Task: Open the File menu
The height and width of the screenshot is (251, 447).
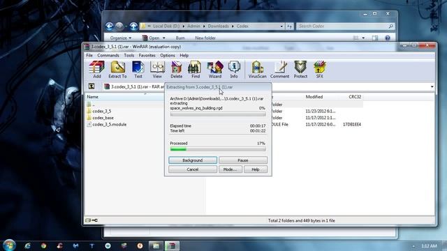Action: (89, 56)
